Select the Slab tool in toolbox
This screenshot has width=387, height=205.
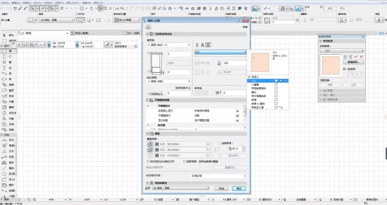tap(8, 79)
